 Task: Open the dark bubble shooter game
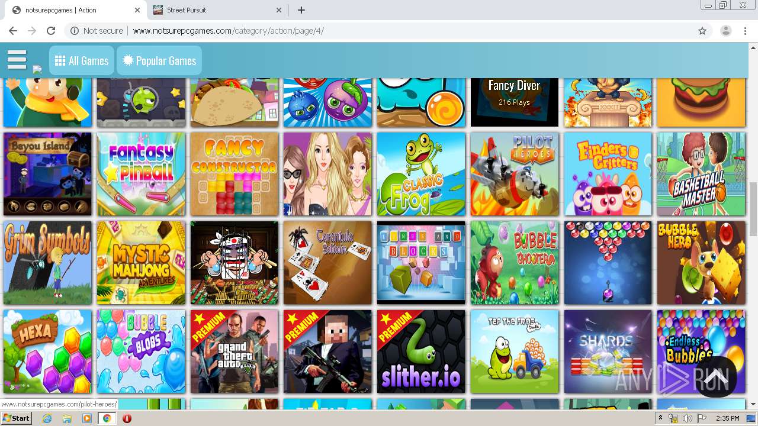pos(608,263)
